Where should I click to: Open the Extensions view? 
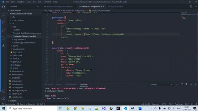coord(3,38)
